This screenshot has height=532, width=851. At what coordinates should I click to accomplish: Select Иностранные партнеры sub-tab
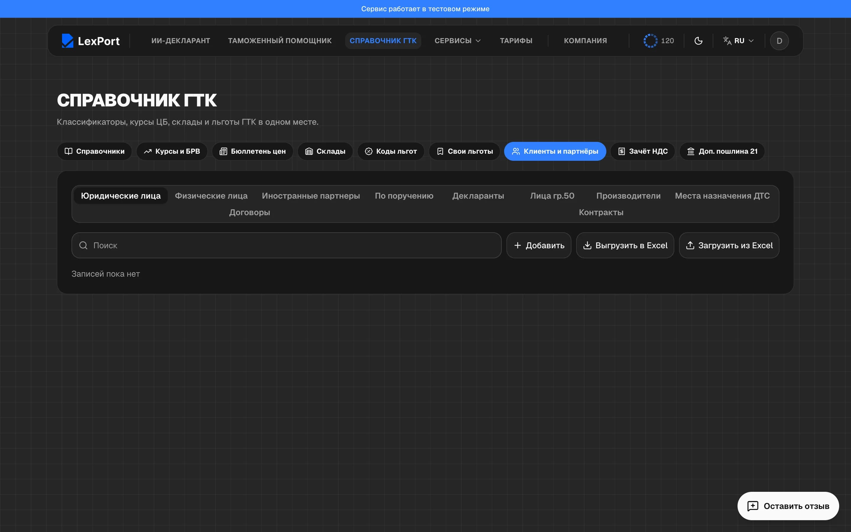[x=311, y=196]
